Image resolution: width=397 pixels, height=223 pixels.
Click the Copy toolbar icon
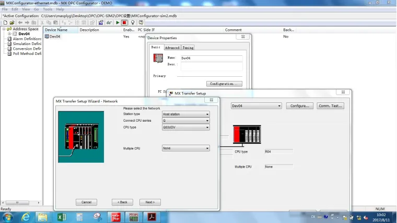coord(49,22)
